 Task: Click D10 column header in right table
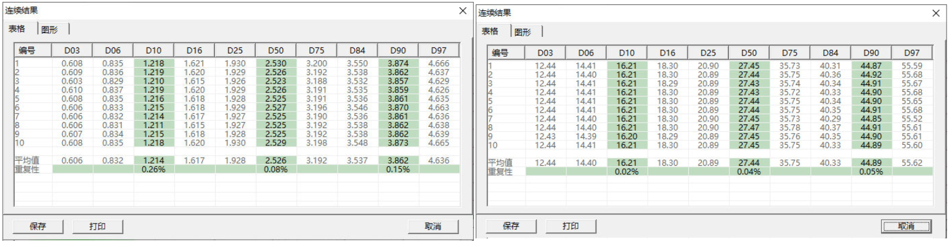626,52
